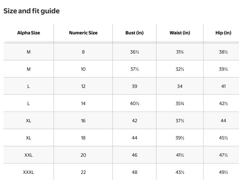The height and width of the screenshot is (180, 239).
Task: Click the XXXL alpha size cell
Action: [x=29, y=172]
